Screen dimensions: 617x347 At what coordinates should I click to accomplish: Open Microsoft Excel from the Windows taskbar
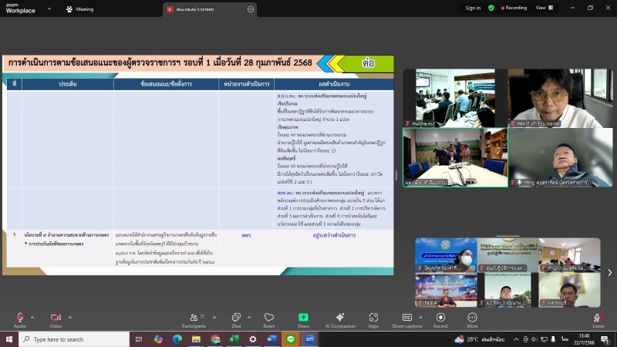pos(234,339)
